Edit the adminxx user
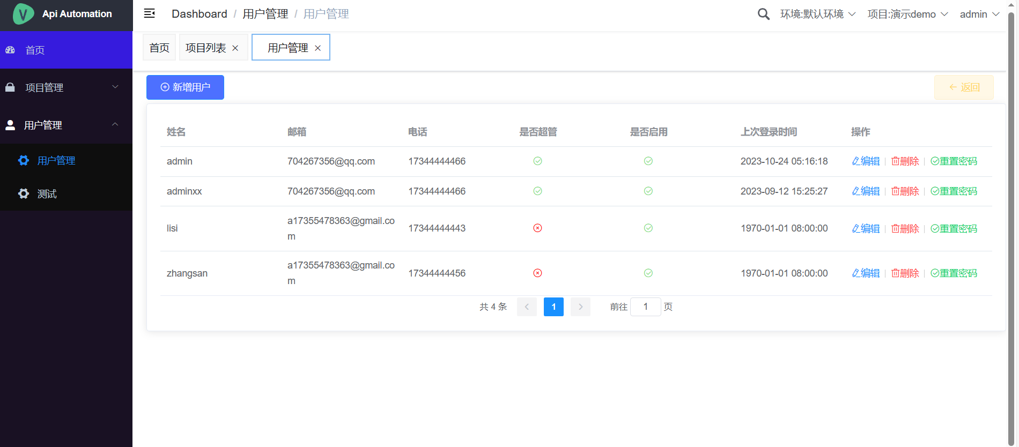1019x447 pixels. [x=866, y=191]
